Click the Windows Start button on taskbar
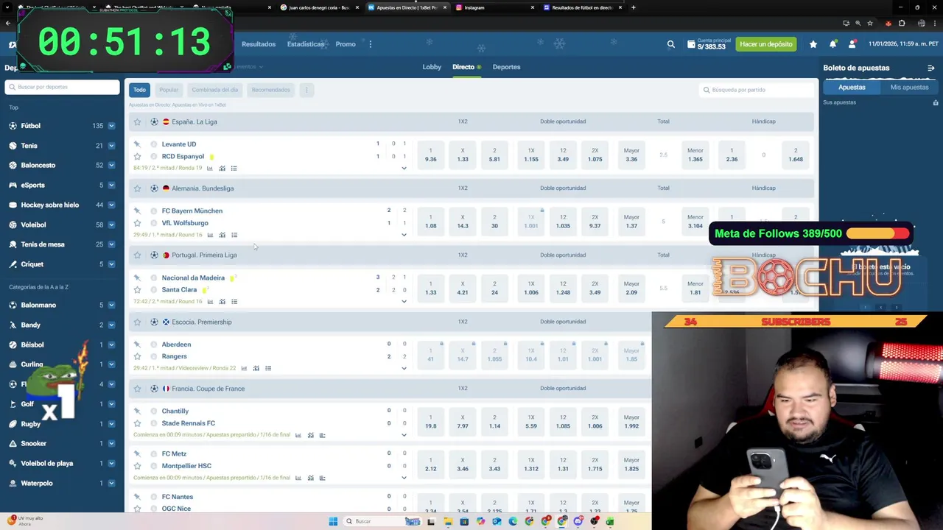The width and height of the screenshot is (943, 530). coord(333,521)
